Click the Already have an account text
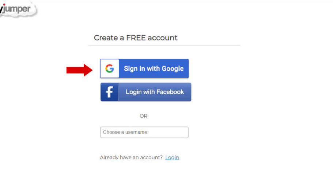The width and height of the screenshot is (333, 177). point(131,157)
